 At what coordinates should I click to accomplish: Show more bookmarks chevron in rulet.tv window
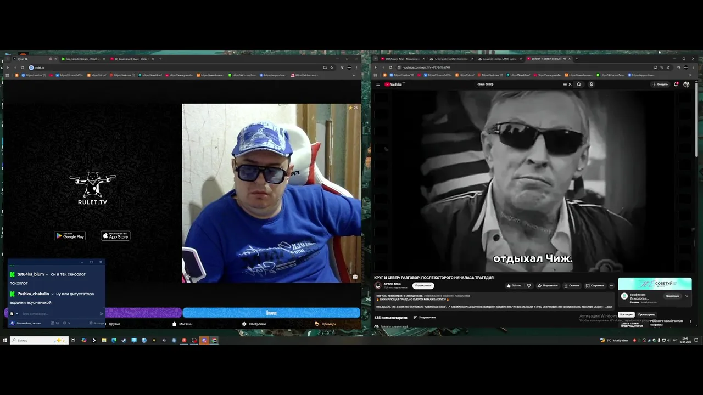[354, 75]
